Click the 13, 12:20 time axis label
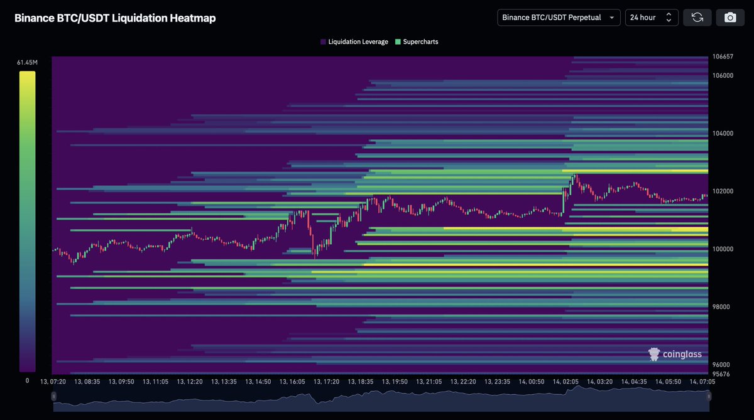This screenshot has height=420, width=754. [x=190, y=381]
